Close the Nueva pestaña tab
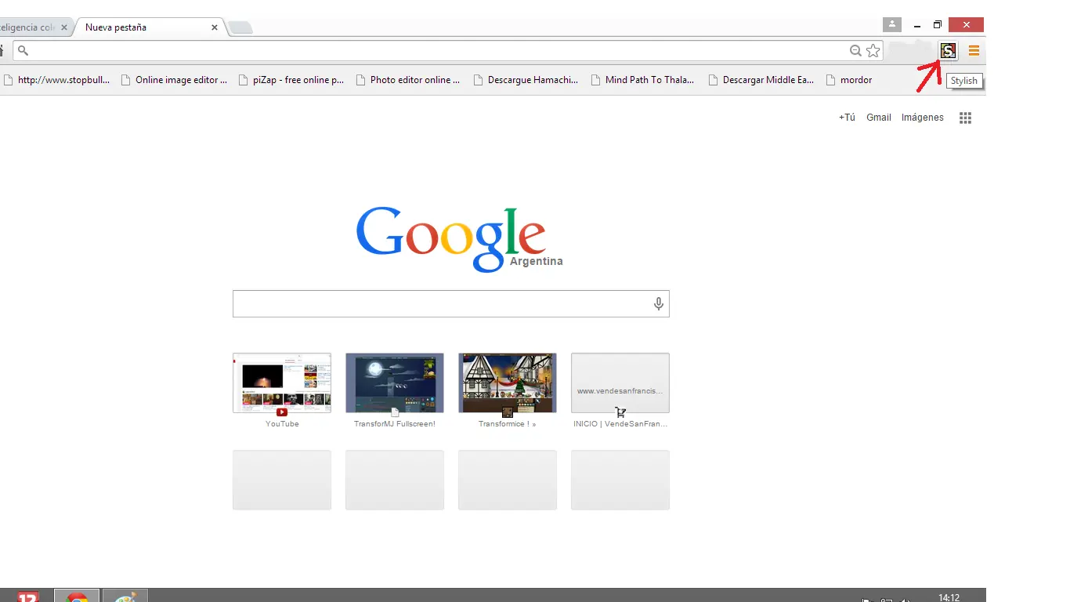Viewport: 1070px width, 602px height. tap(215, 27)
